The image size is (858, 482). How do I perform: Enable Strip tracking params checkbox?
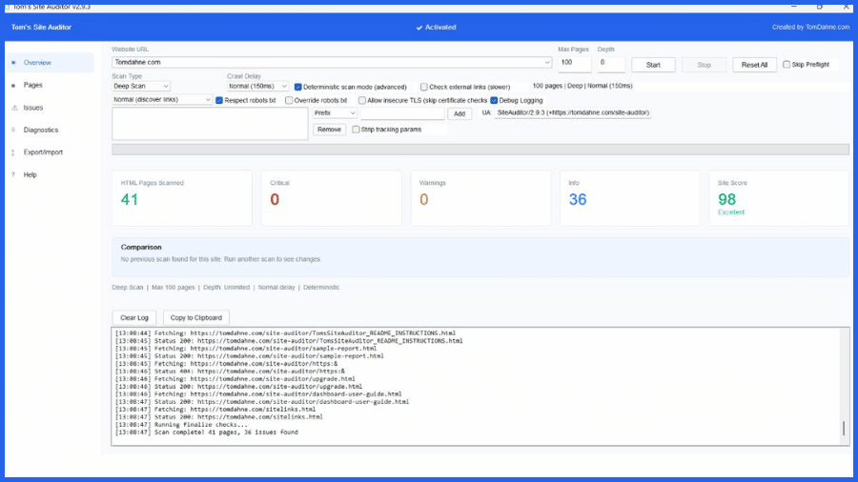pos(357,130)
